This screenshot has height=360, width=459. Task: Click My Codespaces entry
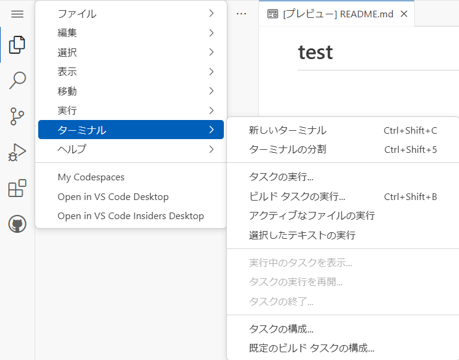pyautogui.click(x=131, y=177)
